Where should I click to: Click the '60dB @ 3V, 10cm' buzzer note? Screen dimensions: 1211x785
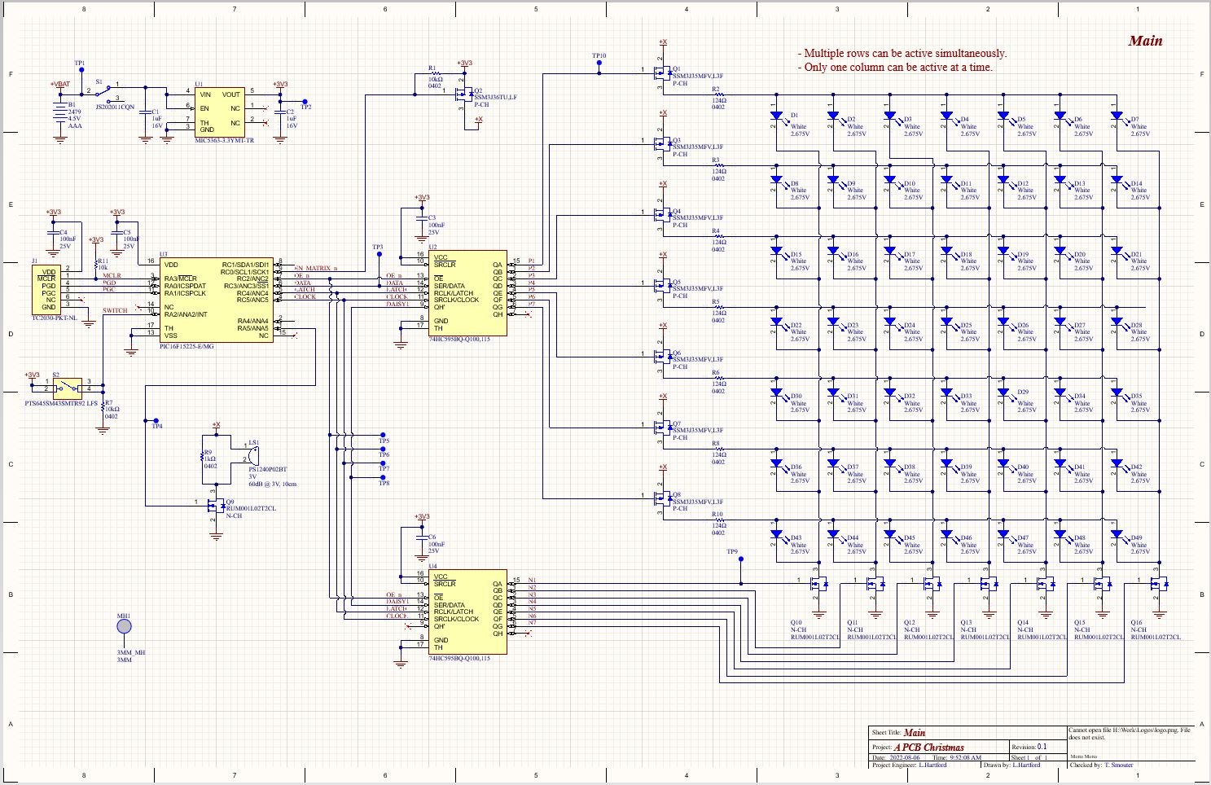click(273, 485)
